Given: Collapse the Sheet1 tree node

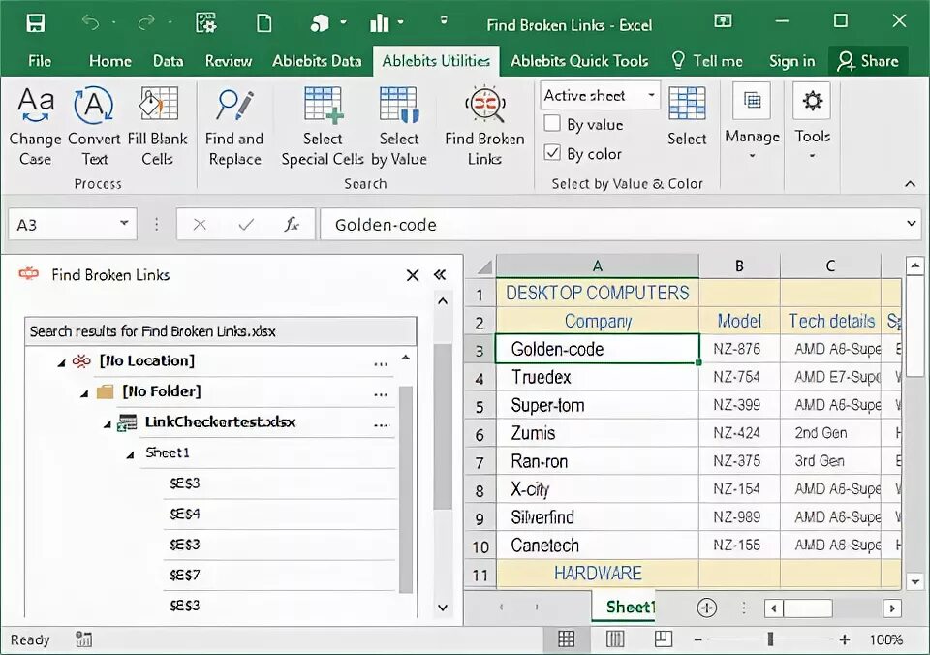Looking at the screenshot, I should click(x=130, y=455).
